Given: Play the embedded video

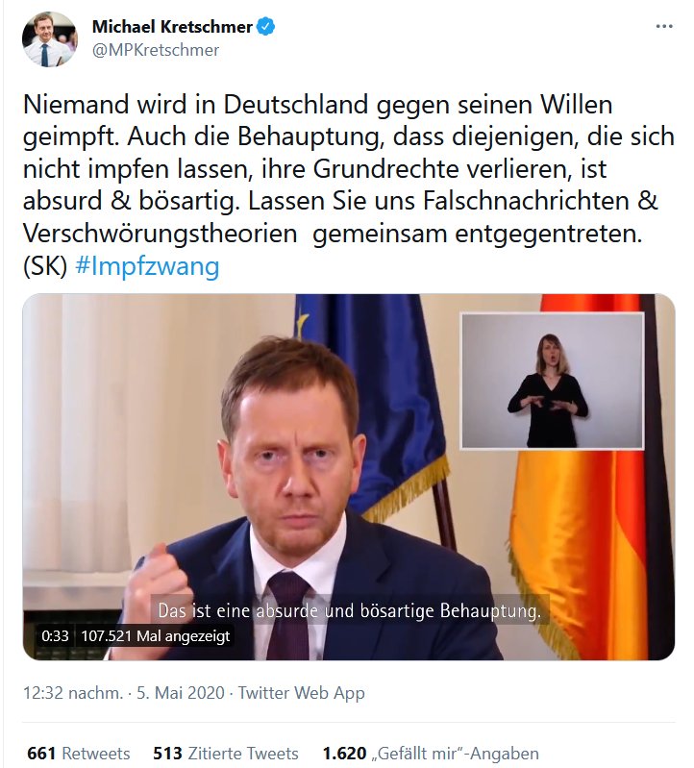Looking at the screenshot, I should (x=349, y=477).
